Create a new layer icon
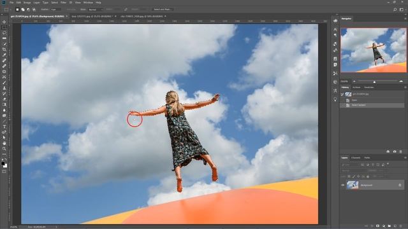This screenshot has height=229, width=408. (x=395, y=226)
